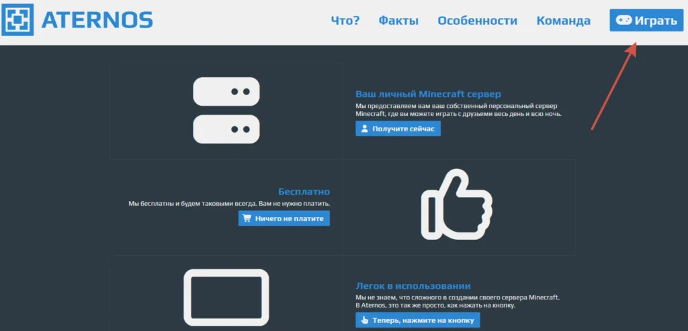The image size is (688, 331).
Task: Click pointing hand icon on Теперь, нажмите button
Action: pyautogui.click(x=364, y=320)
